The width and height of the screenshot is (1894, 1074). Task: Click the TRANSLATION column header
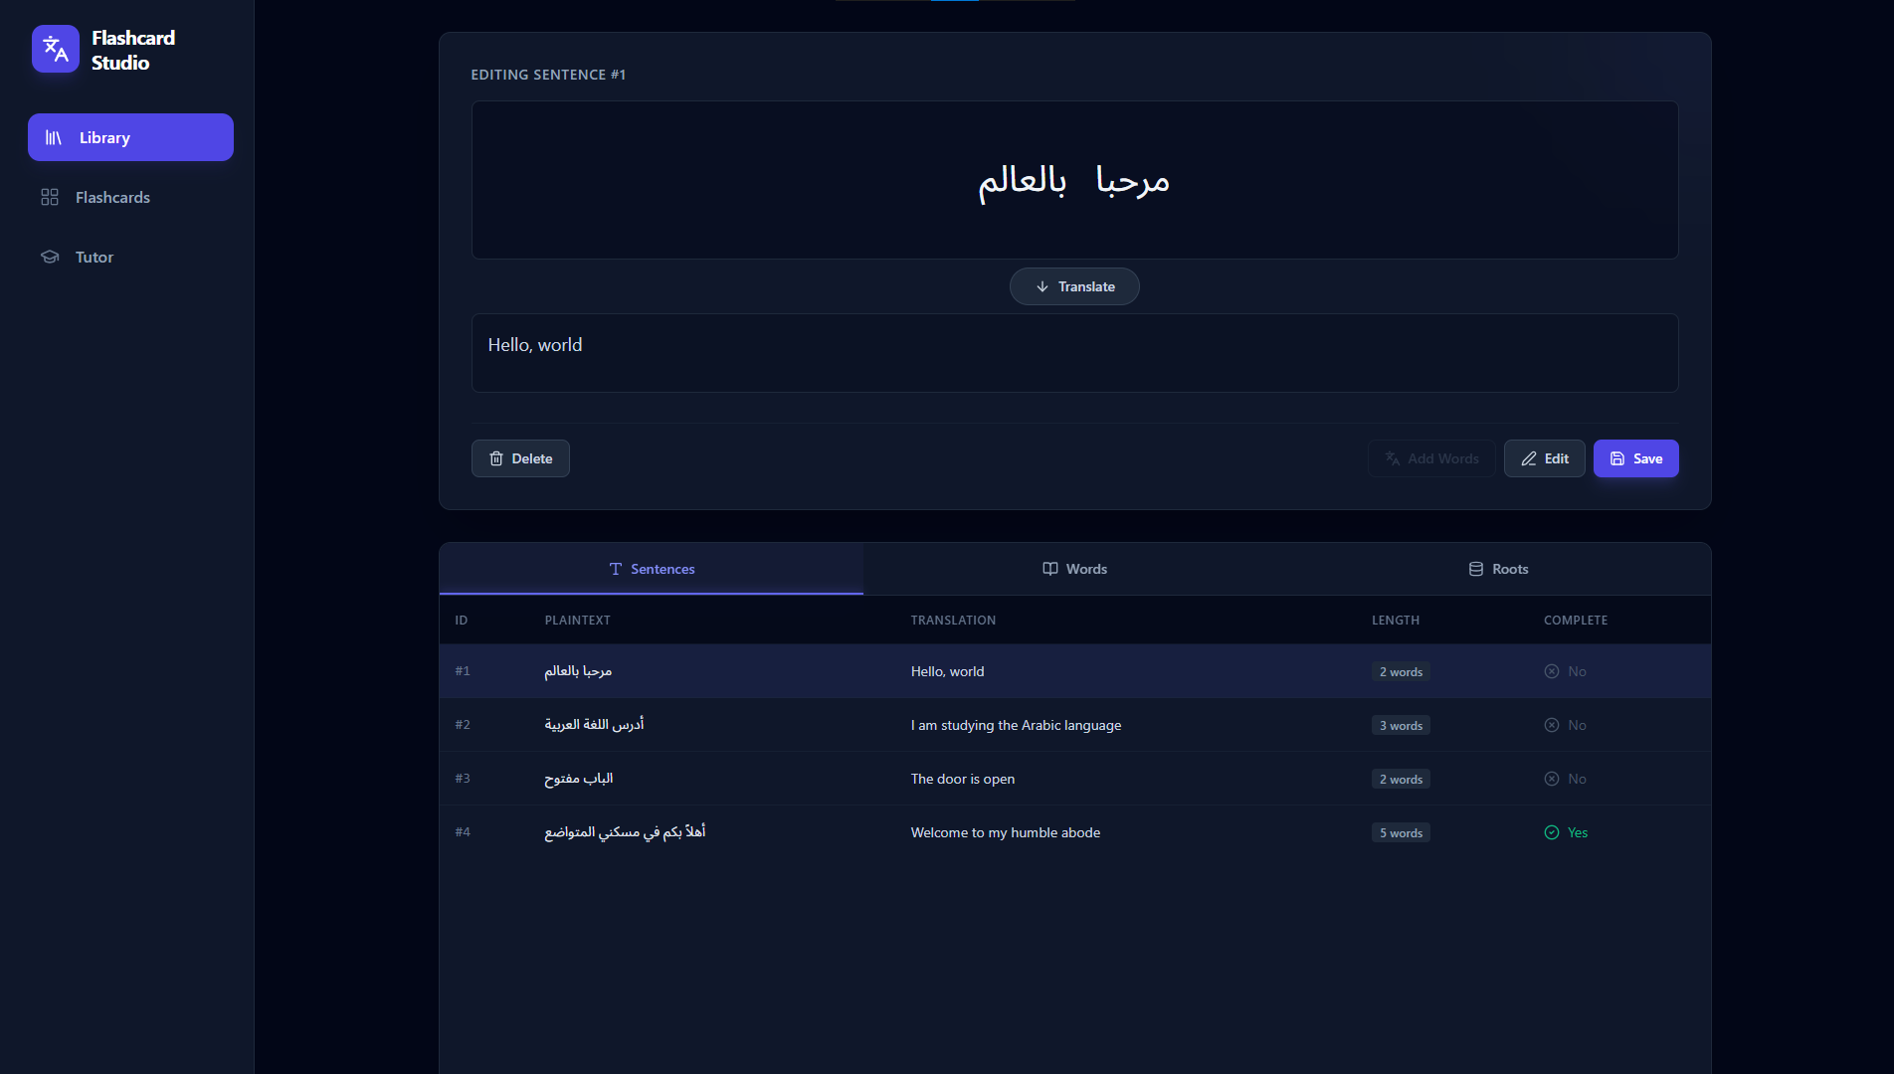tap(953, 620)
